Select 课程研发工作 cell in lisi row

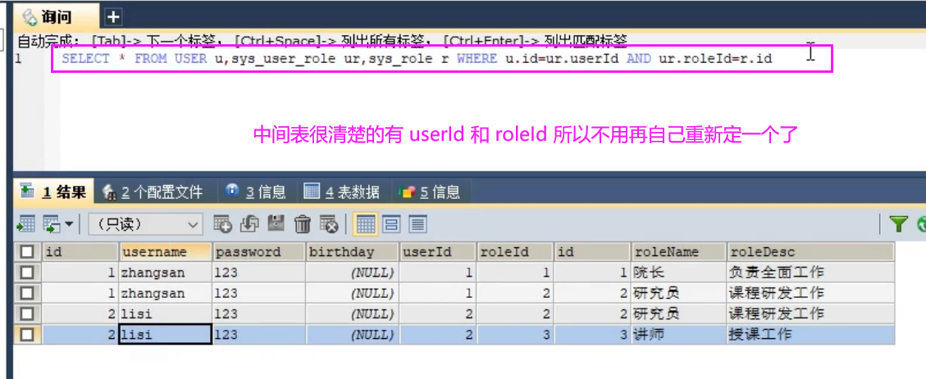(x=810, y=314)
